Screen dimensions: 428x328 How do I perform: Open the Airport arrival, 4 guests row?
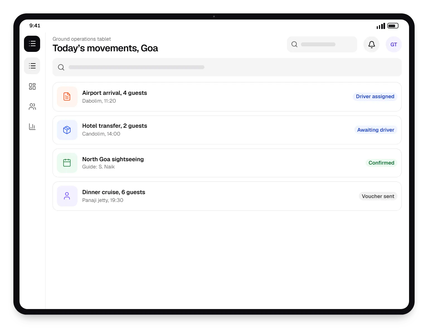click(227, 97)
